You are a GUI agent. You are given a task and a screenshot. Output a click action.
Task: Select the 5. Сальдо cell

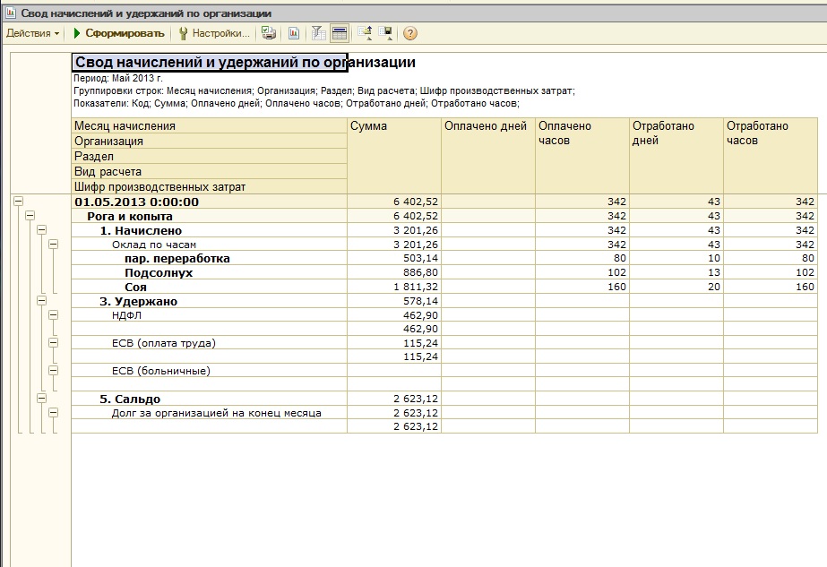coord(210,399)
